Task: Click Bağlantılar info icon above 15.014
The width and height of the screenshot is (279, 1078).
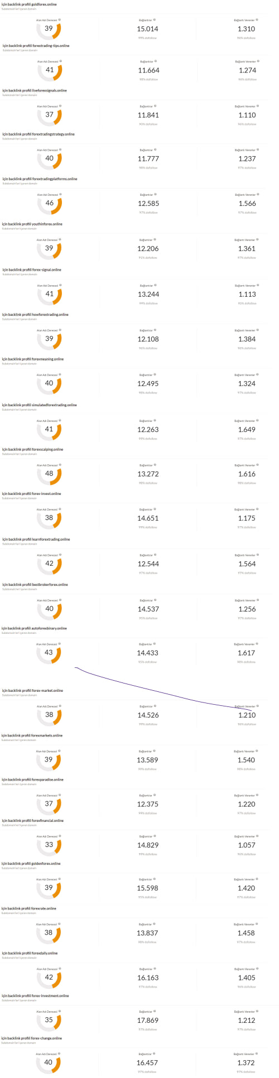Action: (155, 20)
